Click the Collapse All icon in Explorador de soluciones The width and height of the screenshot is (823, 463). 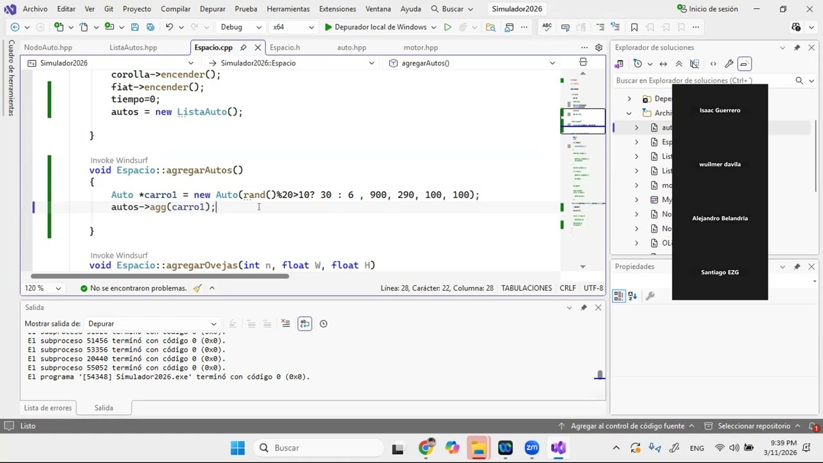pos(678,64)
